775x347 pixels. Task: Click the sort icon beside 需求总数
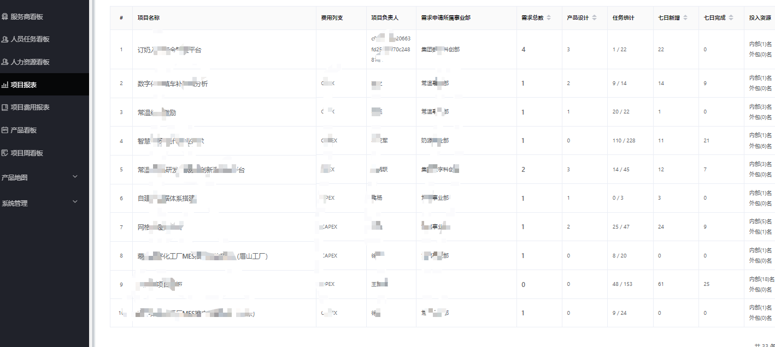[549, 17]
